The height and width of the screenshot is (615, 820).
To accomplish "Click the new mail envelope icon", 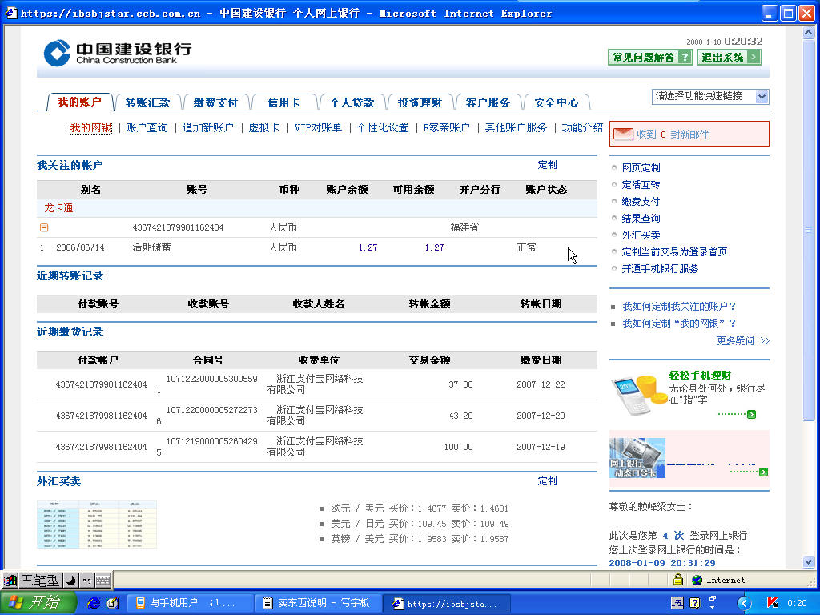I will [x=623, y=134].
